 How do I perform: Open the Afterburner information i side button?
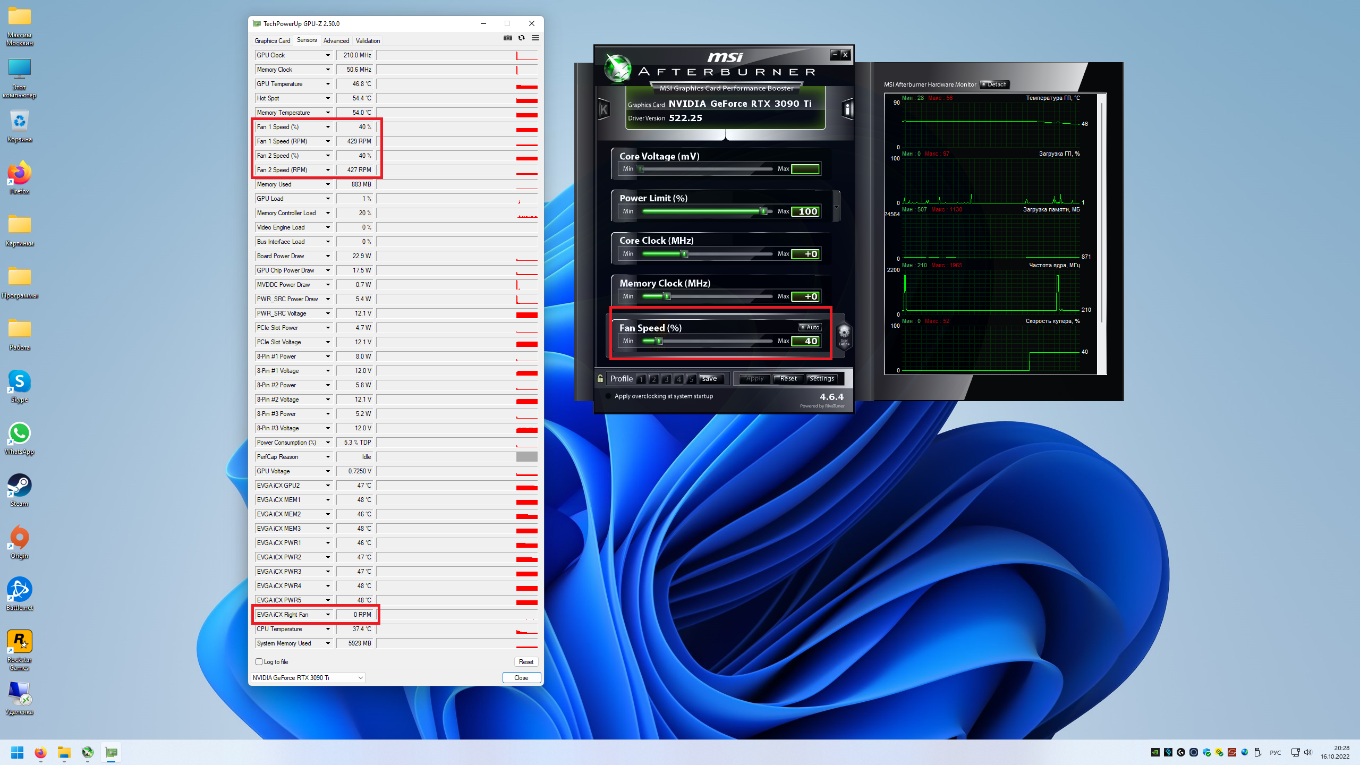pyautogui.click(x=847, y=110)
